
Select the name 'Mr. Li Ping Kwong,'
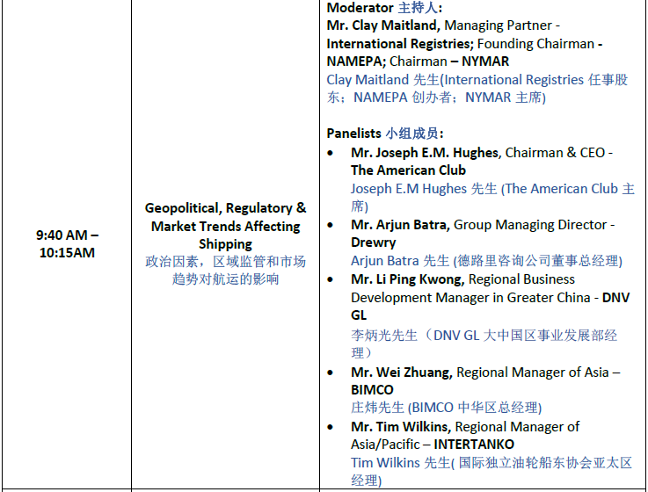(408, 279)
